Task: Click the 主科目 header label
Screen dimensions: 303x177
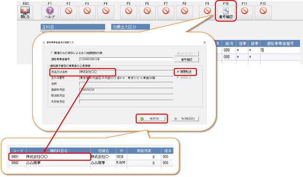Action: point(73,27)
